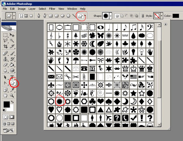This screenshot has width=183, height=141.
Task: Open the Style picker dropdown arrow
Action: tap(162, 16)
